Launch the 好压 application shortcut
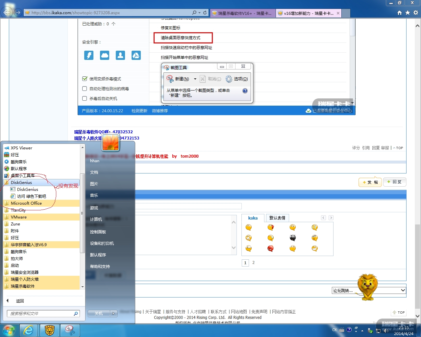This screenshot has width=421, height=337. click(41, 155)
